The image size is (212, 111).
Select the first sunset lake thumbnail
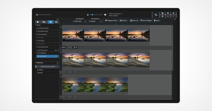[73, 35]
